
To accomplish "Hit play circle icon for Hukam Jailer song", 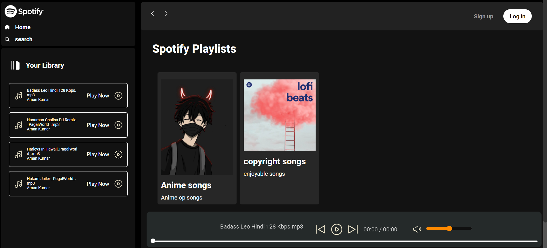I will [118, 184].
